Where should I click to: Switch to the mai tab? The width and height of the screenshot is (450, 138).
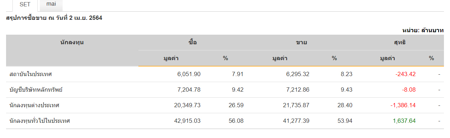(51, 4)
